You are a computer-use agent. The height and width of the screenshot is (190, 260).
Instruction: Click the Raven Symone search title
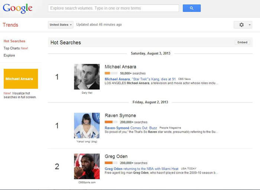tap(120, 116)
